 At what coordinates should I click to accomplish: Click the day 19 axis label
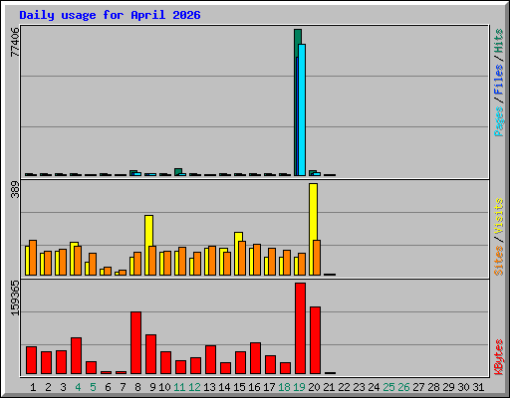[x=299, y=387]
